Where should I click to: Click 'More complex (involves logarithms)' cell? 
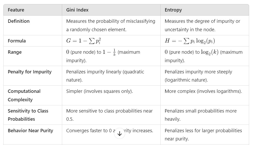pos(203,91)
